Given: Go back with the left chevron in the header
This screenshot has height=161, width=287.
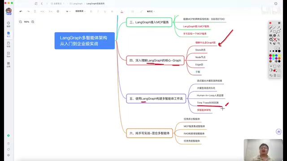Looking at the screenshot, I should 42,4.
